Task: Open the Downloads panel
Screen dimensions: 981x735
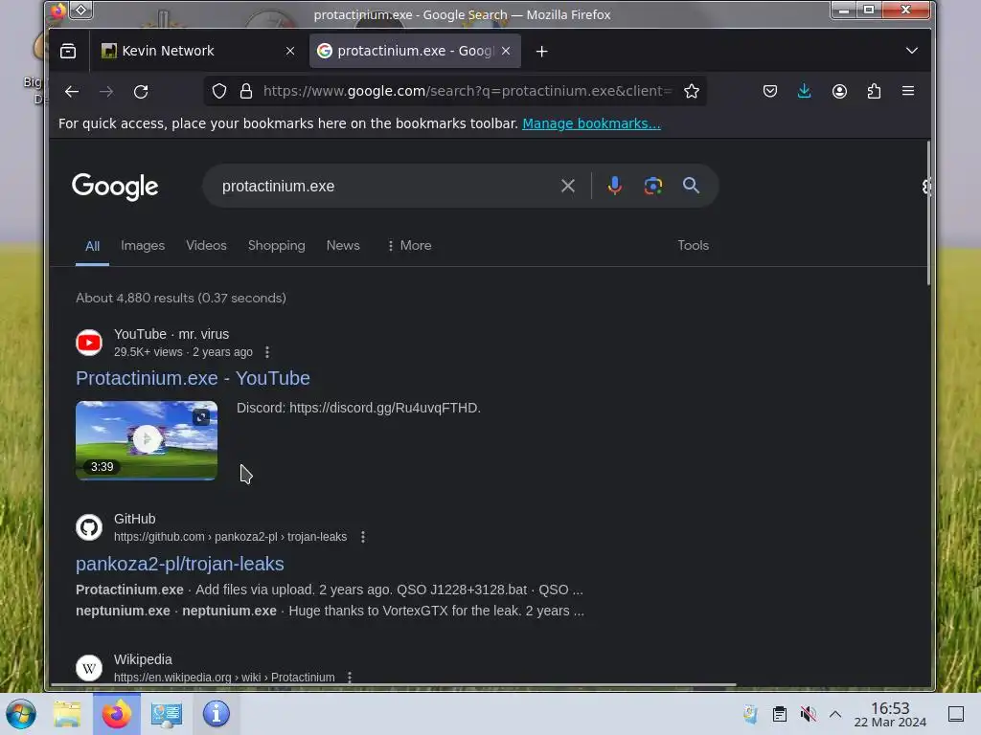Action: (804, 91)
